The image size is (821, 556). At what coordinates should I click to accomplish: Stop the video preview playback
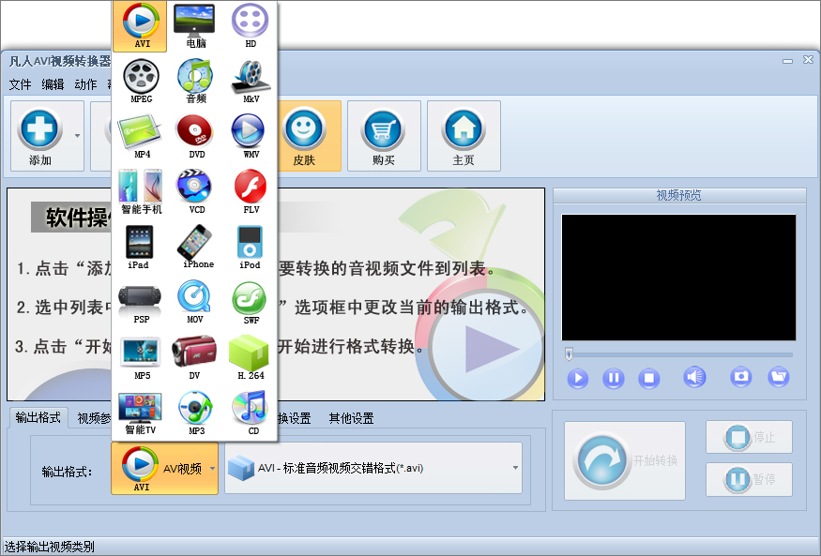[x=648, y=378]
